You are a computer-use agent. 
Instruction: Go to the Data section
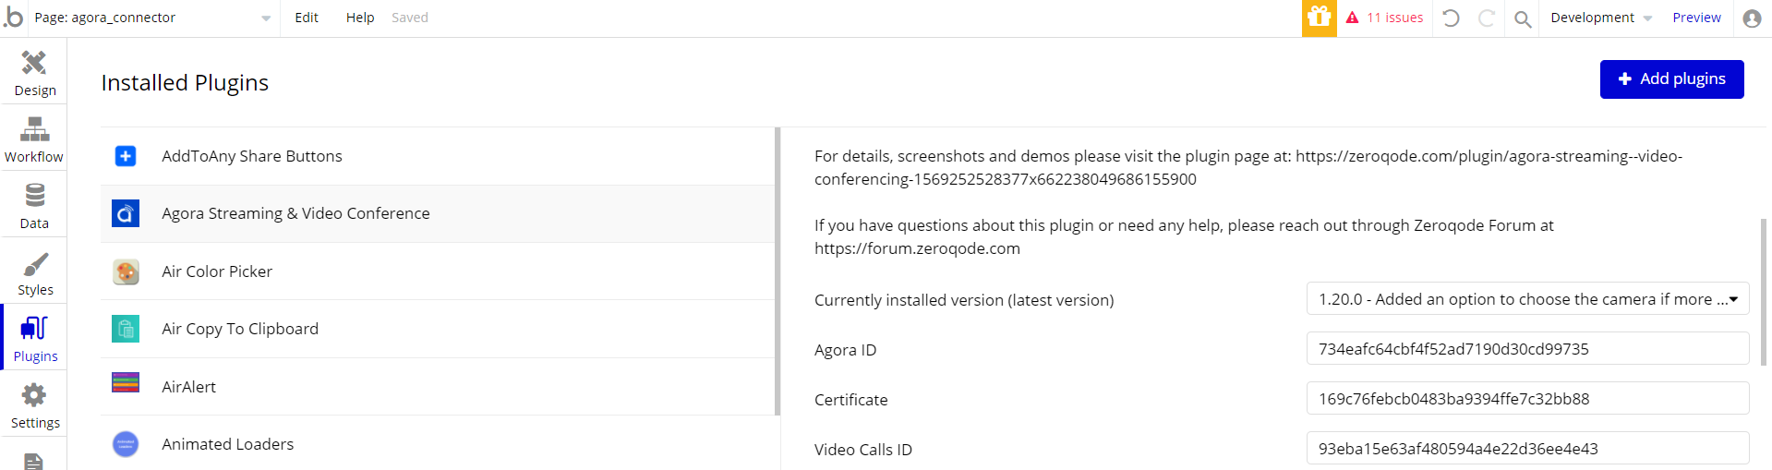point(34,205)
